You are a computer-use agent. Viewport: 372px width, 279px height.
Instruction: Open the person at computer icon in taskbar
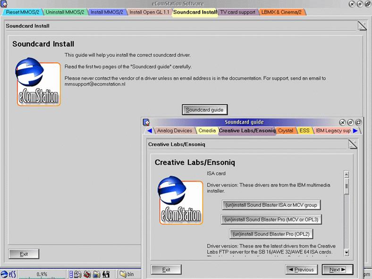click(106, 274)
